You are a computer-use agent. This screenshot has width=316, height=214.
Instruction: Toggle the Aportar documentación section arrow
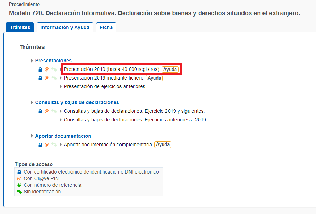click(32, 136)
